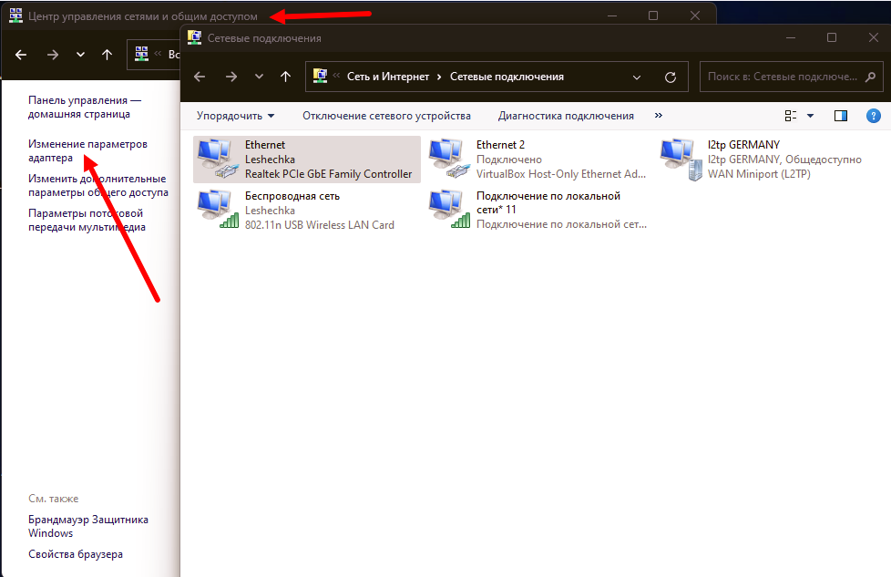Select the Ethernet adapter icon
The image size is (891, 577).
tap(218, 159)
